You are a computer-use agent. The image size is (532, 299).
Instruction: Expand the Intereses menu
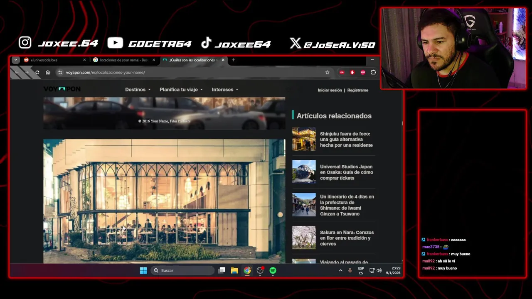[225, 90]
